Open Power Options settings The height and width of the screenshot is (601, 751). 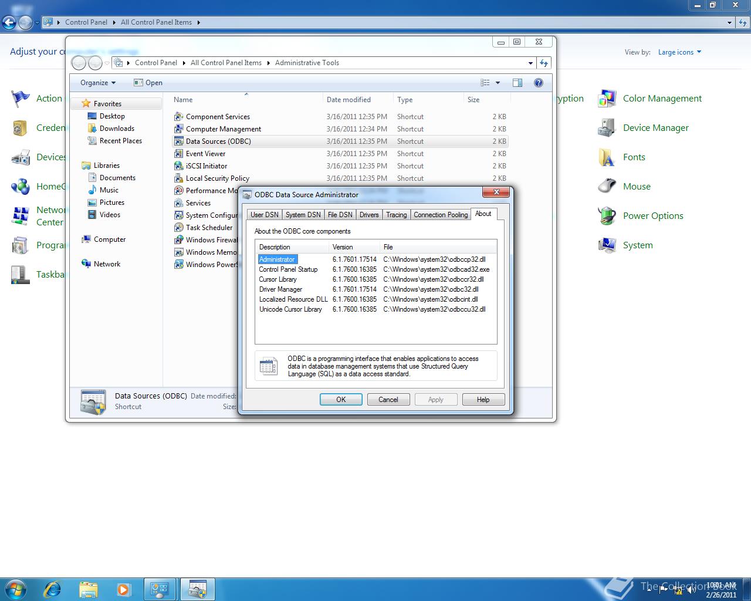click(652, 215)
